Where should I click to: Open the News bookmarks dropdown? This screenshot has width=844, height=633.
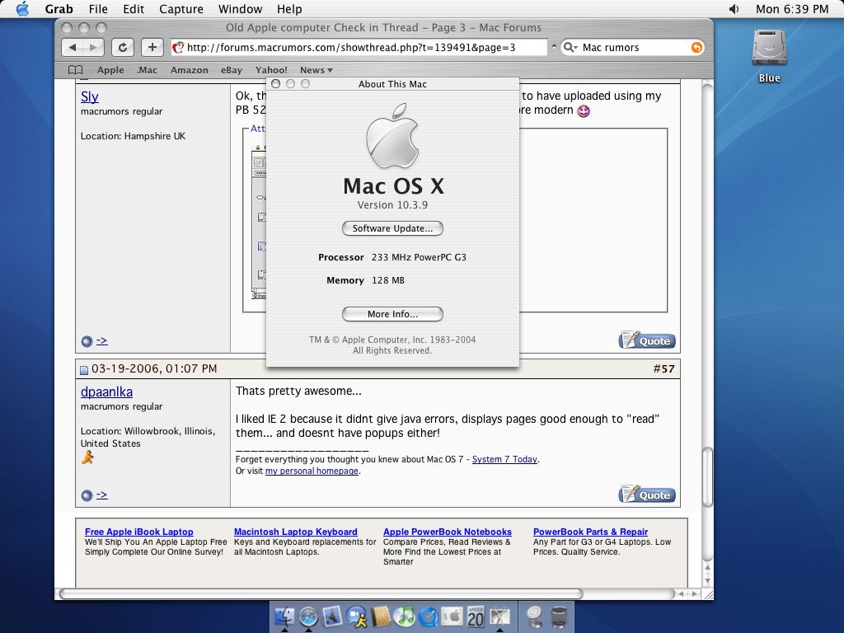pyautogui.click(x=316, y=70)
